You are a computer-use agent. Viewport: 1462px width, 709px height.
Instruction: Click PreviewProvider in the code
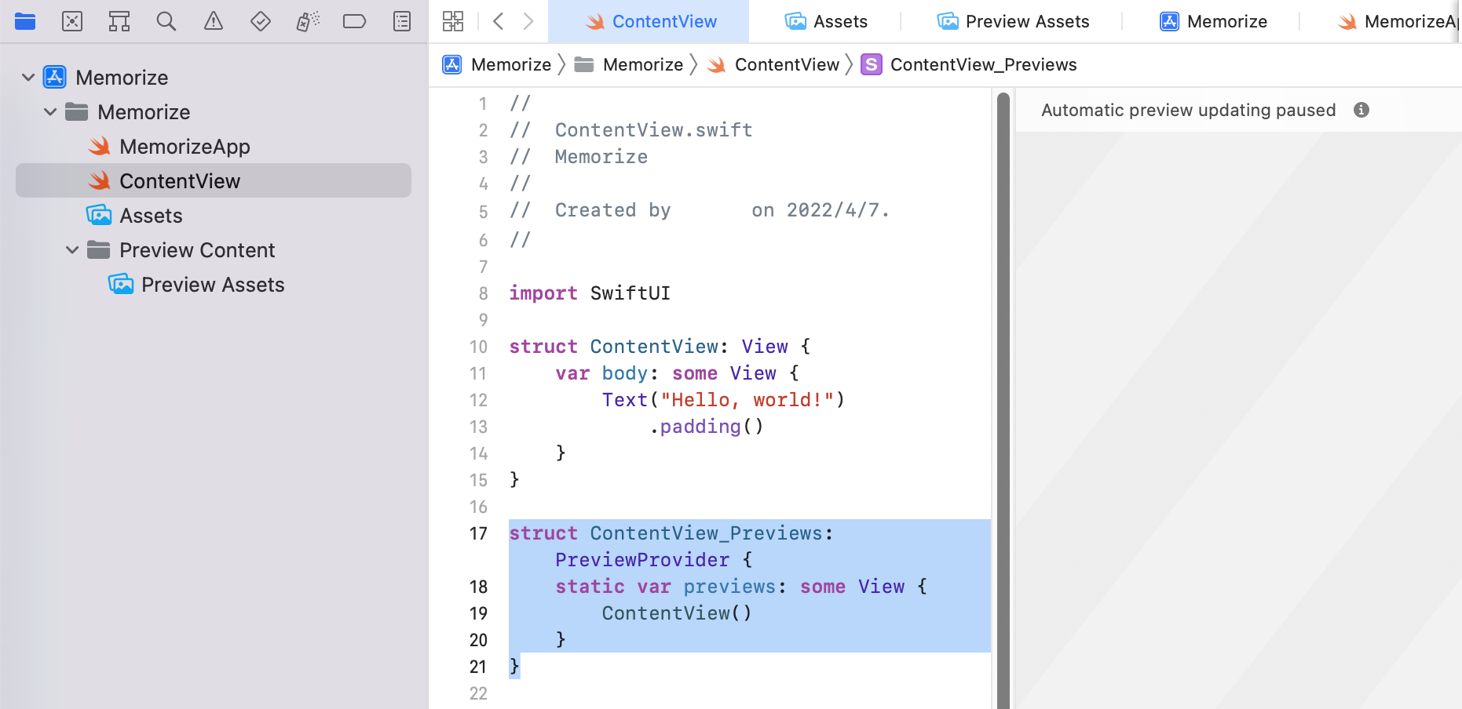[642, 560]
